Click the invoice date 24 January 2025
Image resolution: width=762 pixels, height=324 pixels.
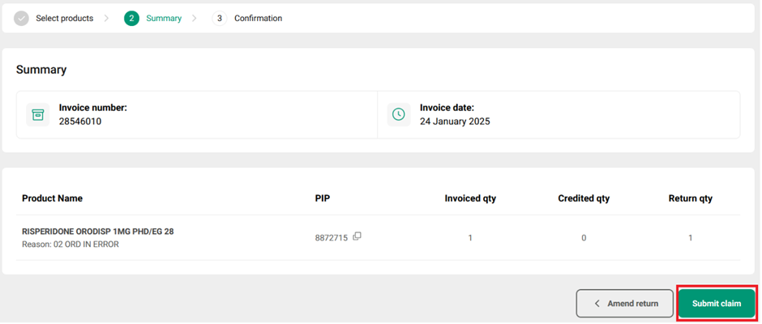455,122
